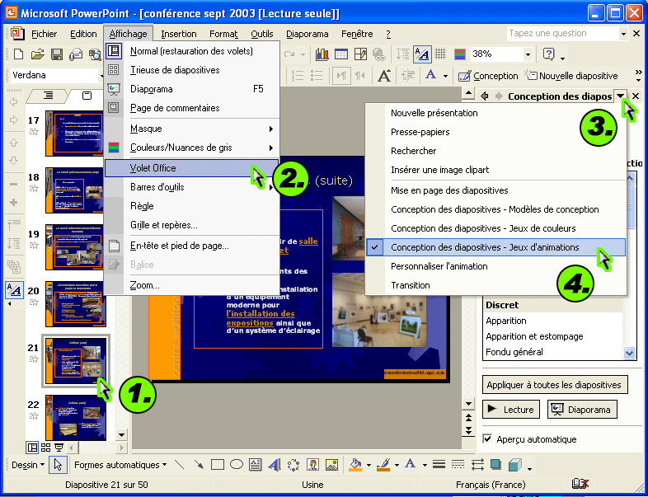This screenshot has height=497, width=648.
Task: Open the font color dropdown arrow in formatting toolbar
Action: point(445,76)
